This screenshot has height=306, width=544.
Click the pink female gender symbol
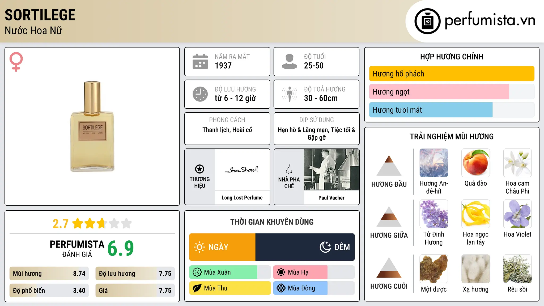16,62
